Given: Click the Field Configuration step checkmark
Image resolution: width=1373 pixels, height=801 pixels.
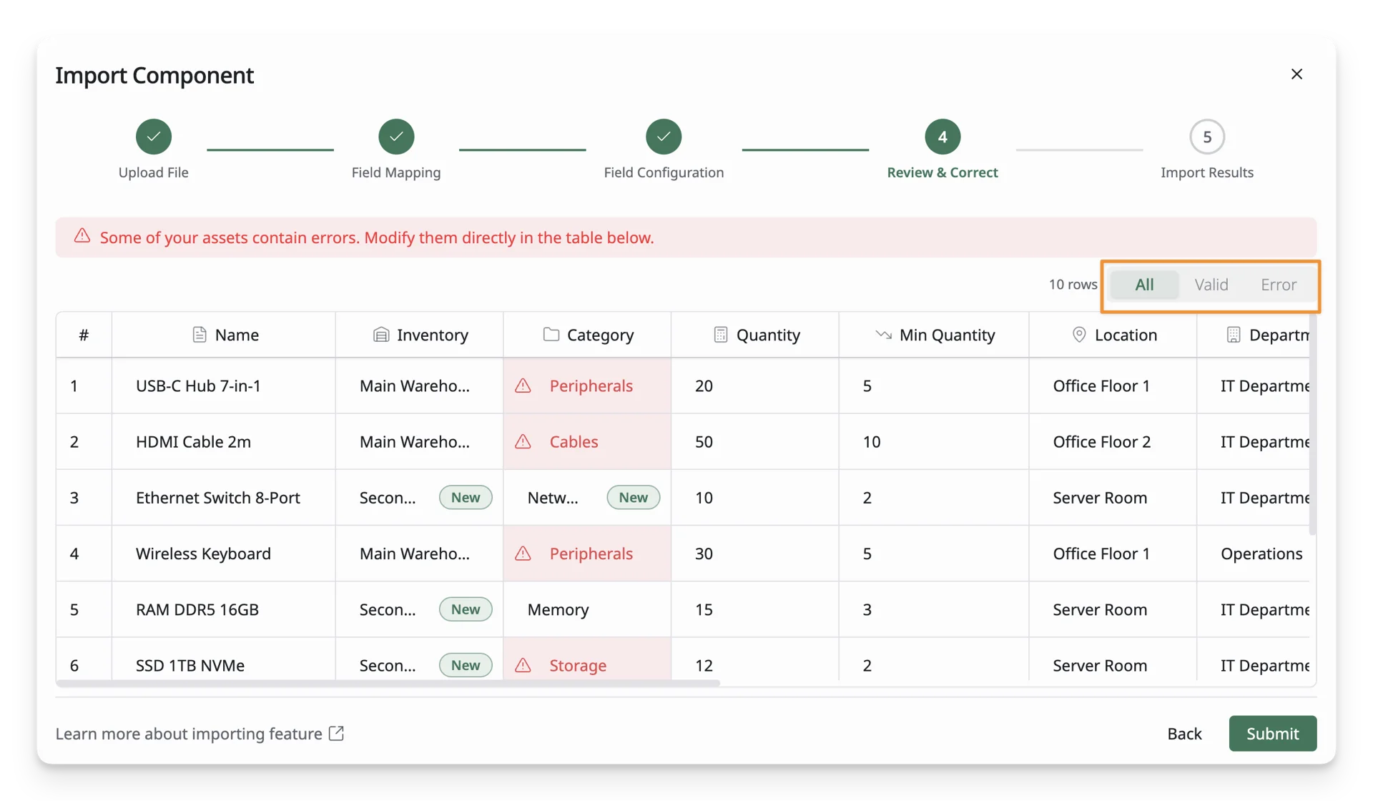Looking at the screenshot, I should pyautogui.click(x=664, y=137).
